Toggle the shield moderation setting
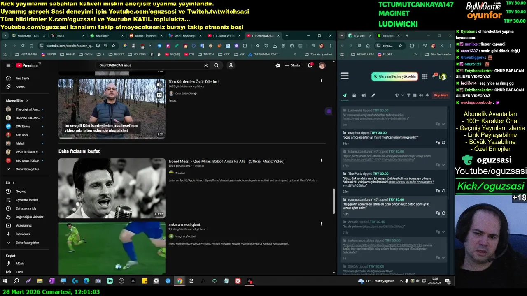Viewport: 527px width, 296px height. click(x=397, y=95)
